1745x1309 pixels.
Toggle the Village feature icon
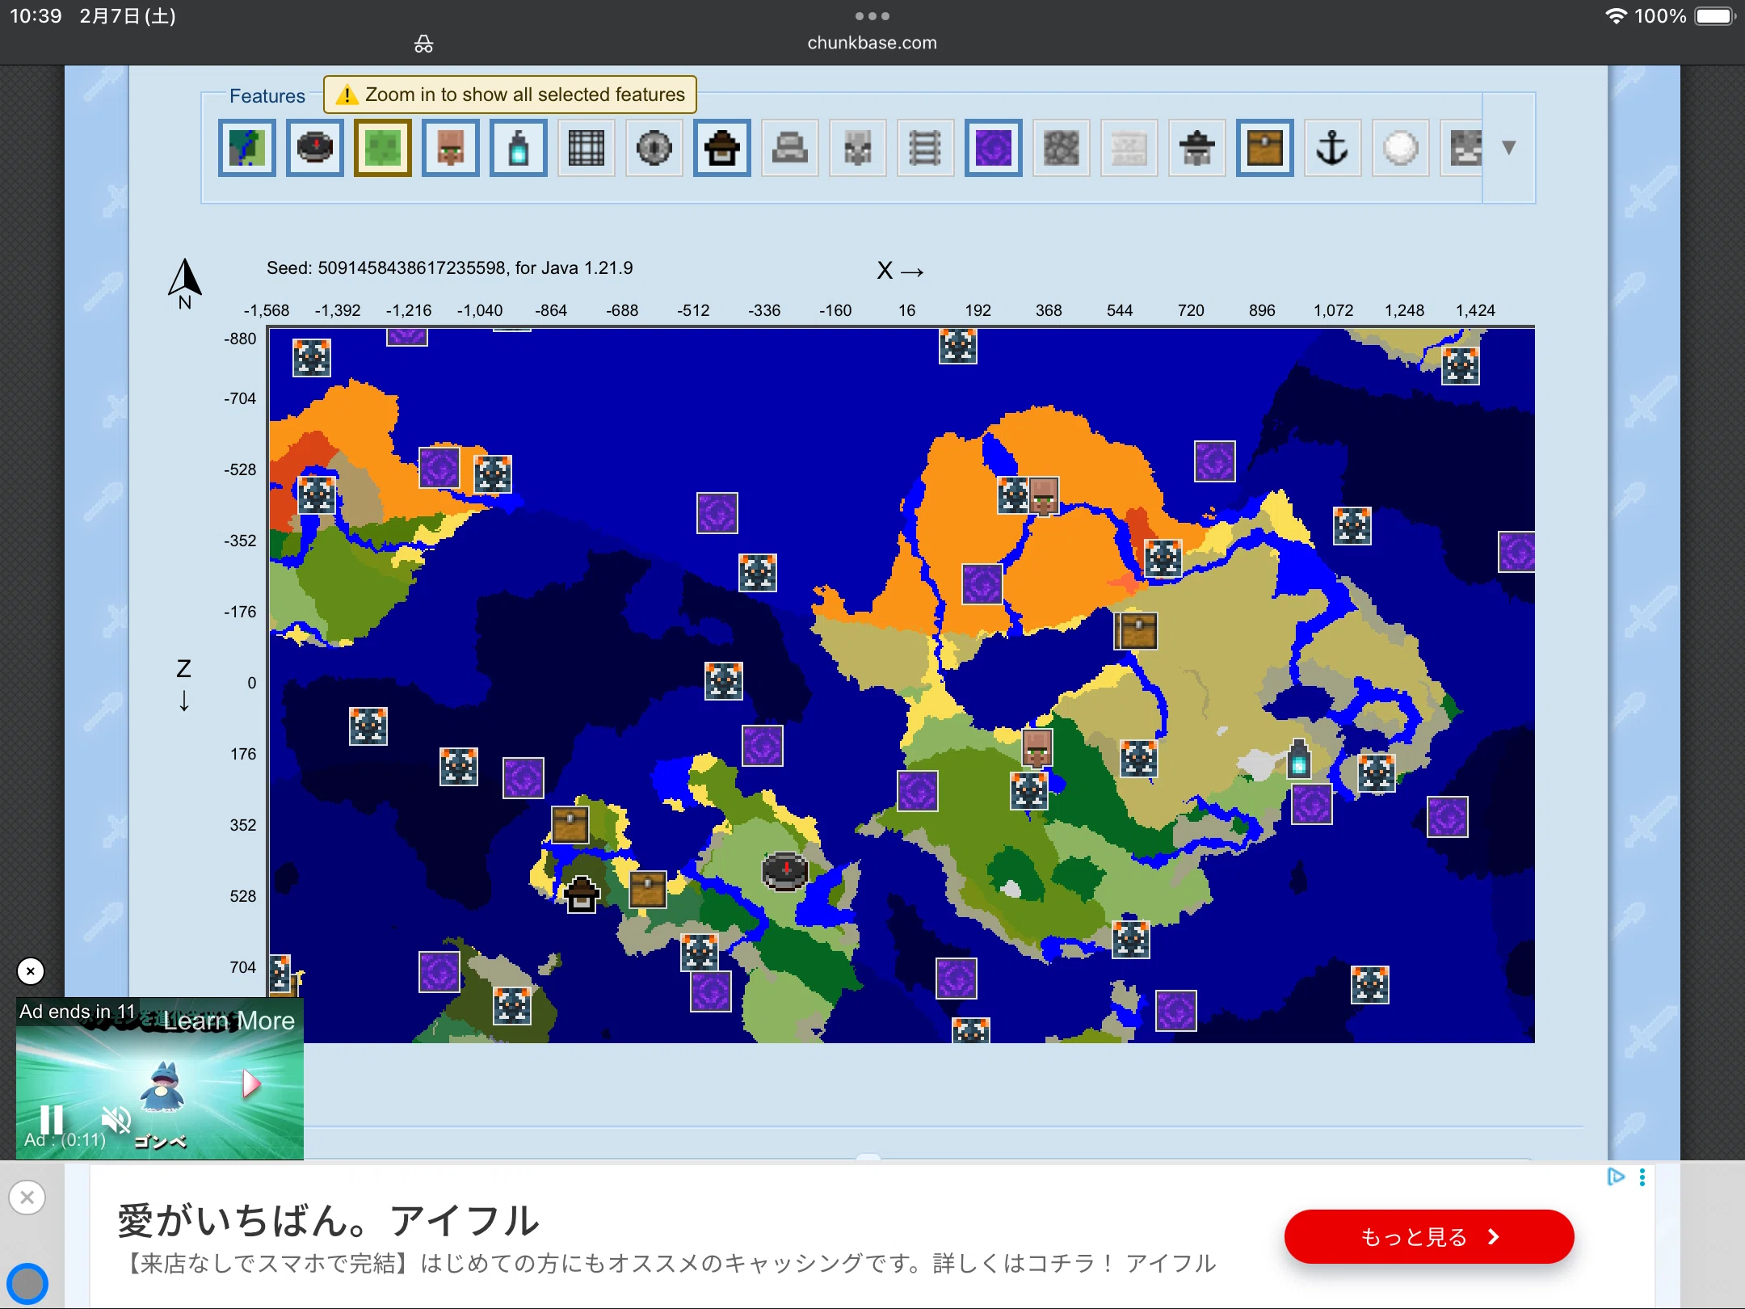tap(451, 148)
